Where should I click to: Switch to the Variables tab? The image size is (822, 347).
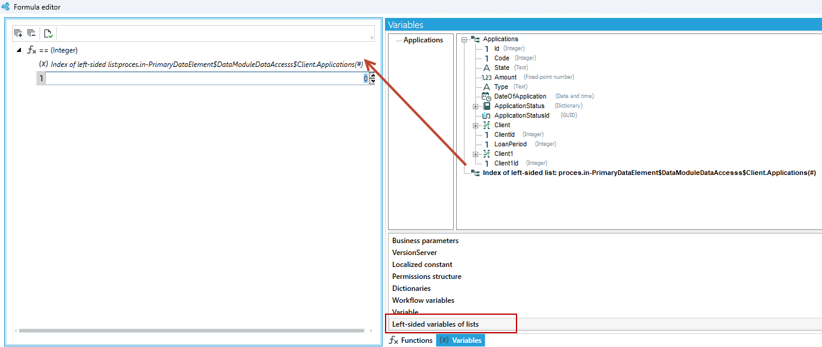coord(460,340)
